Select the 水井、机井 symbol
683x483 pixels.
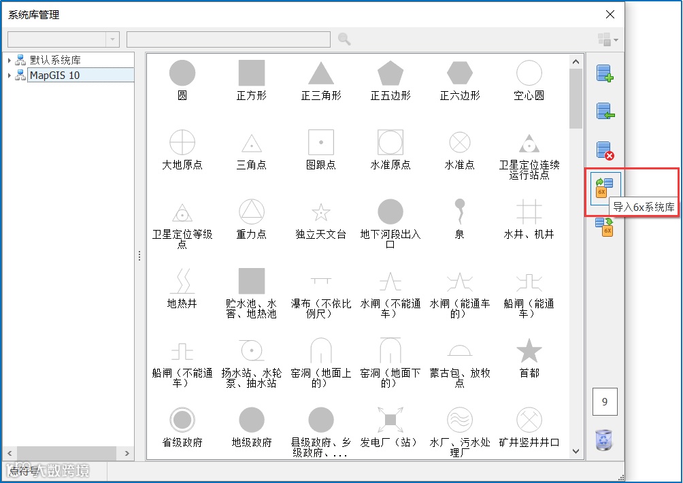(529, 219)
